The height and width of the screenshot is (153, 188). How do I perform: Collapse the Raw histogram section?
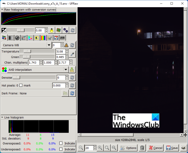point(2,10)
